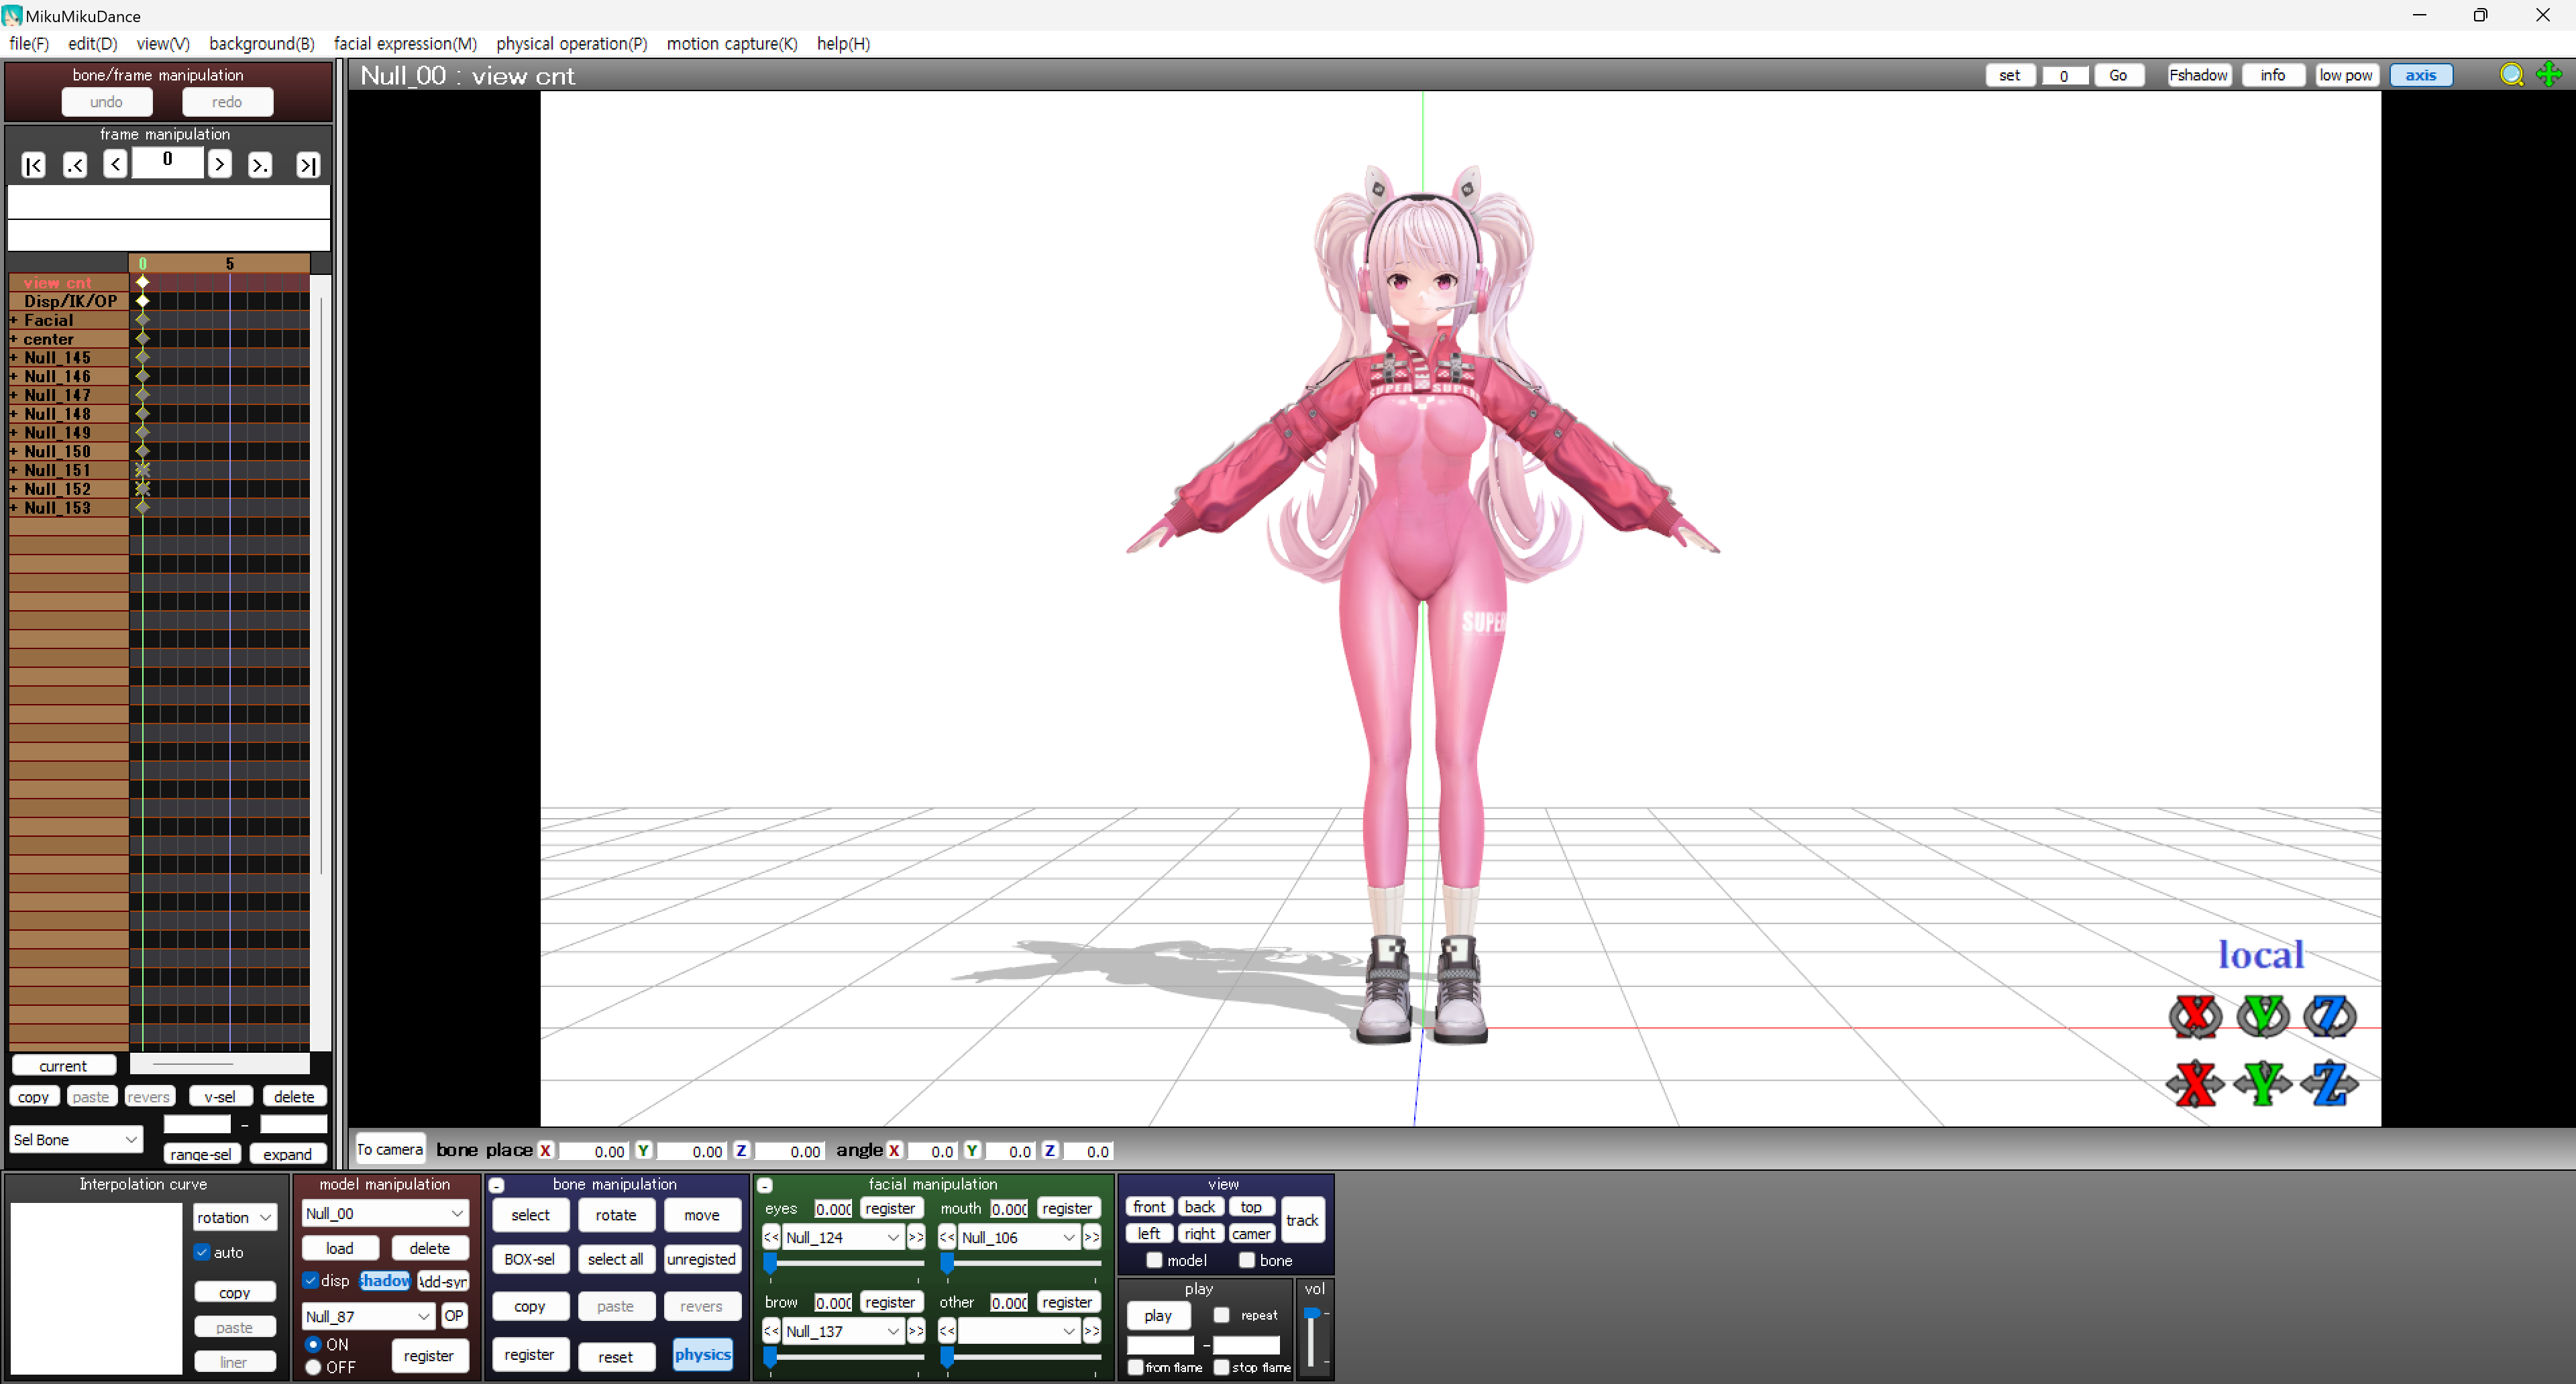The image size is (2576, 1384).
Task: Toggle the repeat checkbox in play panel
Action: [x=1221, y=1315]
